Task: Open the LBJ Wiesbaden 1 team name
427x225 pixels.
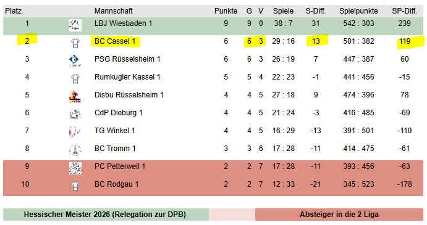Action: pyautogui.click(x=123, y=23)
